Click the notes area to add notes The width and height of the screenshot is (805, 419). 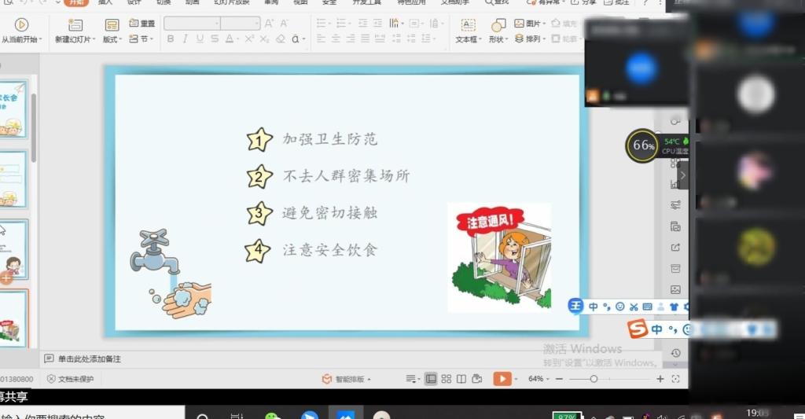tap(89, 358)
